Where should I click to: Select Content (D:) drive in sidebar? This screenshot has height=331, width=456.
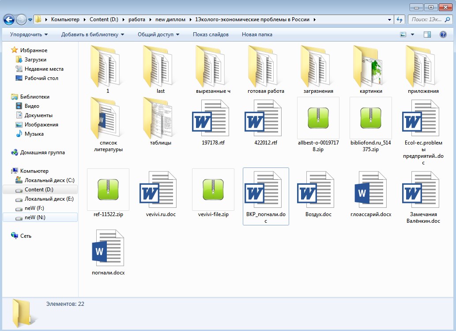40,190
